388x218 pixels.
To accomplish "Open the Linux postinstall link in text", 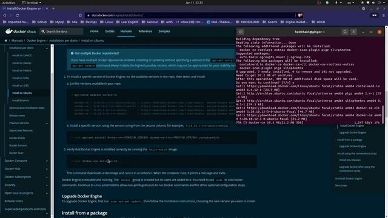I will point(105,185).
